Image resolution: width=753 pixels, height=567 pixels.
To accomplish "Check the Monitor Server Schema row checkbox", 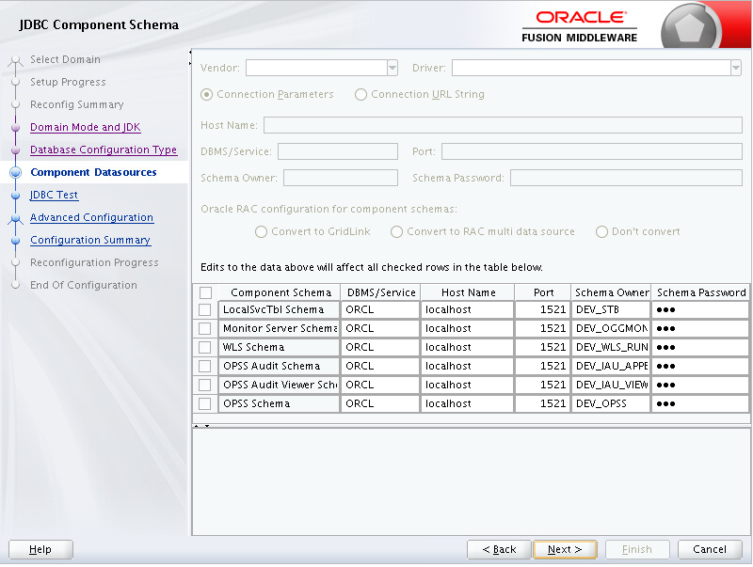I will [x=205, y=328].
